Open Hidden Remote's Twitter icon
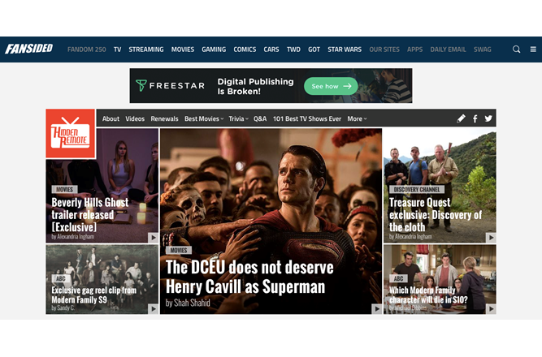This screenshot has width=542, height=357. pos(488,118)
